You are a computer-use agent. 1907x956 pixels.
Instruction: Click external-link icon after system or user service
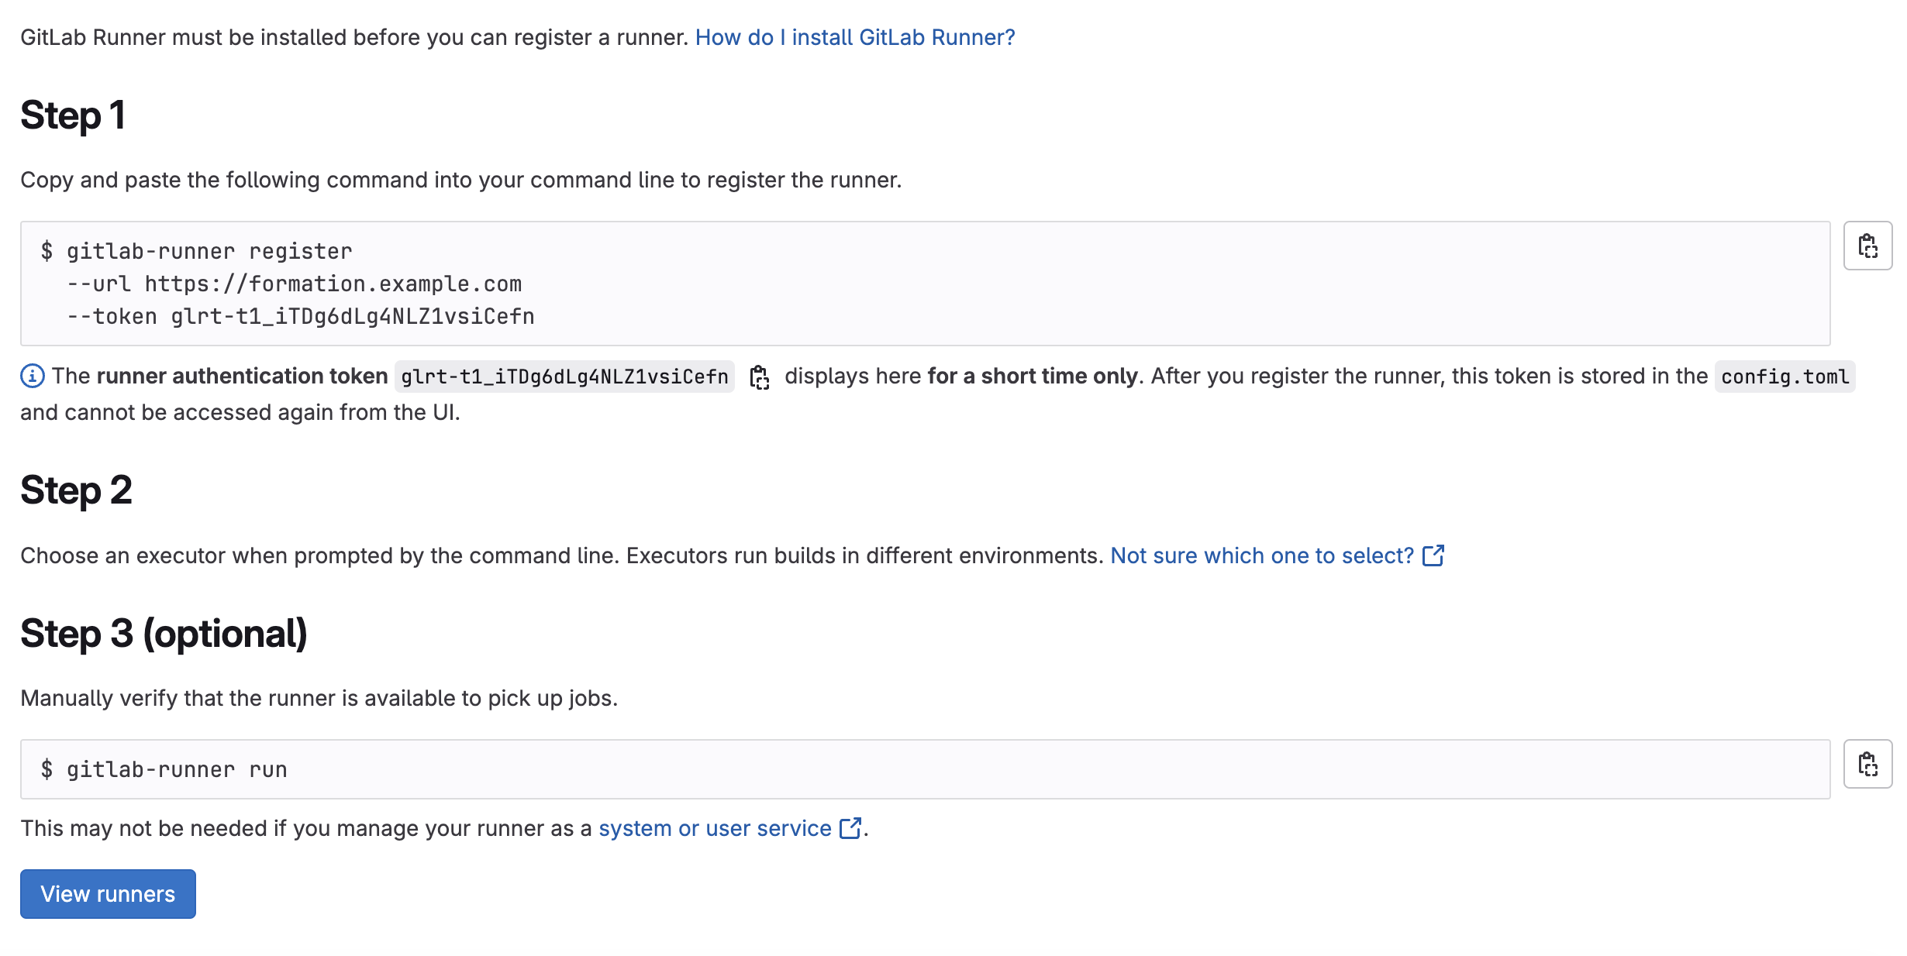tap(850, 828)
